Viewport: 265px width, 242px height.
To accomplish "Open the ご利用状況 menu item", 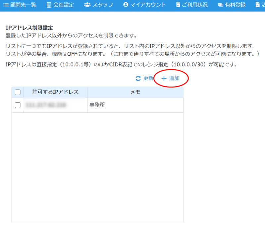I will 192,5.
